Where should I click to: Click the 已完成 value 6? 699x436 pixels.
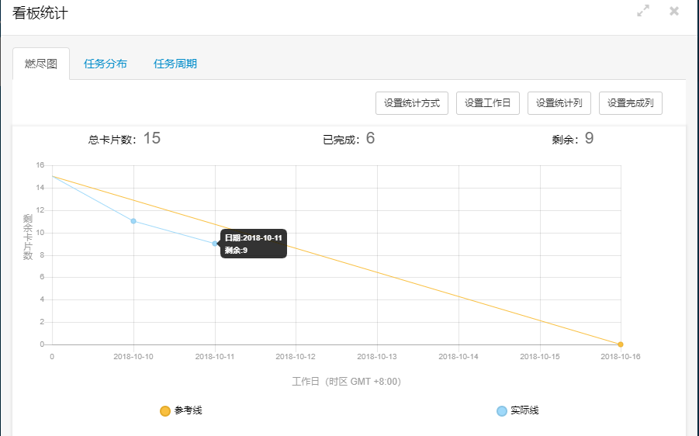[371, 138]
